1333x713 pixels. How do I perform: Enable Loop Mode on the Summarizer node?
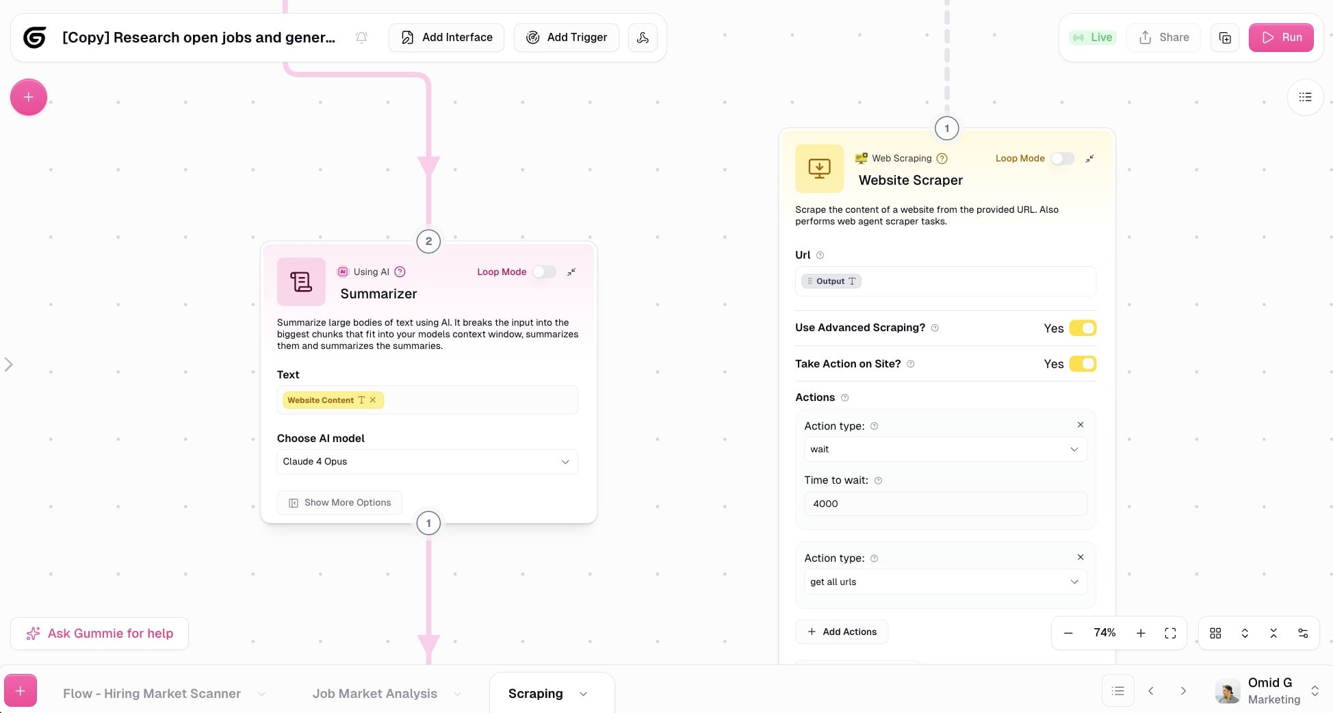[x=544, y=272]
